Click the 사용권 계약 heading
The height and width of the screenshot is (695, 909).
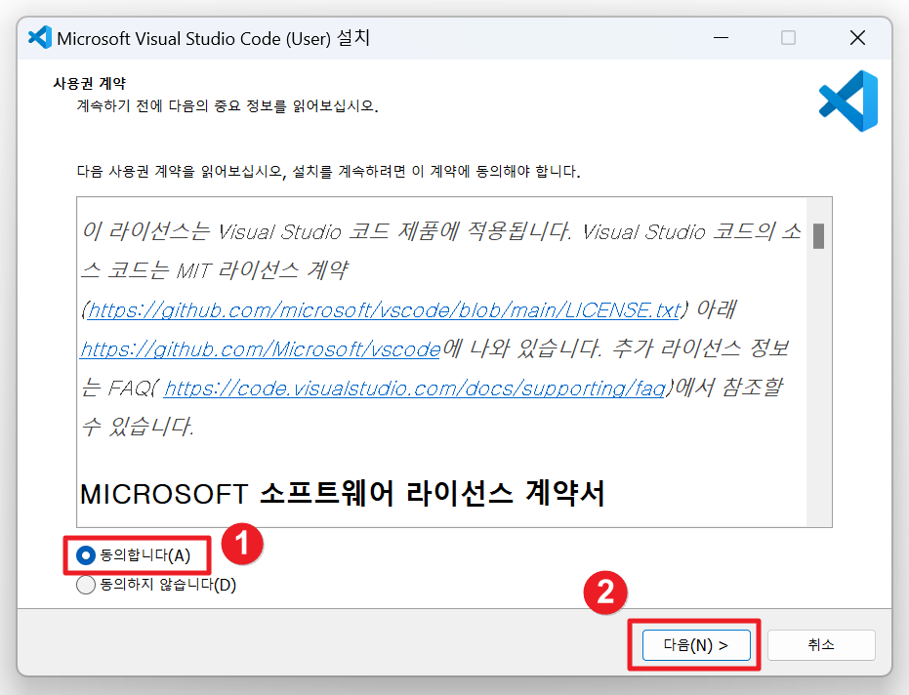[x=89, y=84]
